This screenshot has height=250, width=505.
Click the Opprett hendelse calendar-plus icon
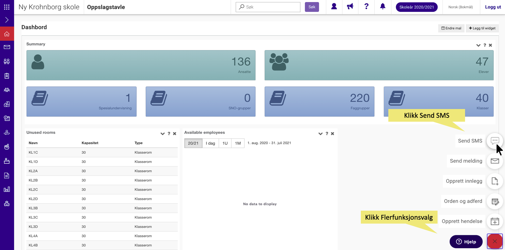(495, 221)
